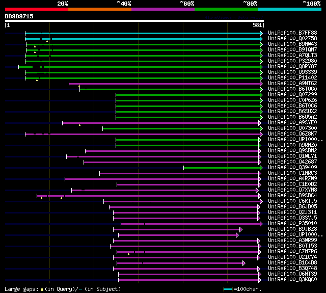Click the UniRef100_P11402 hit name
The height and width of the screenshot is (293, 326).
pos(292,78)
